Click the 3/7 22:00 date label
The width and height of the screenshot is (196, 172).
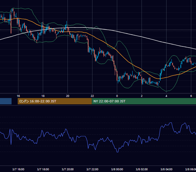point(92,169)
